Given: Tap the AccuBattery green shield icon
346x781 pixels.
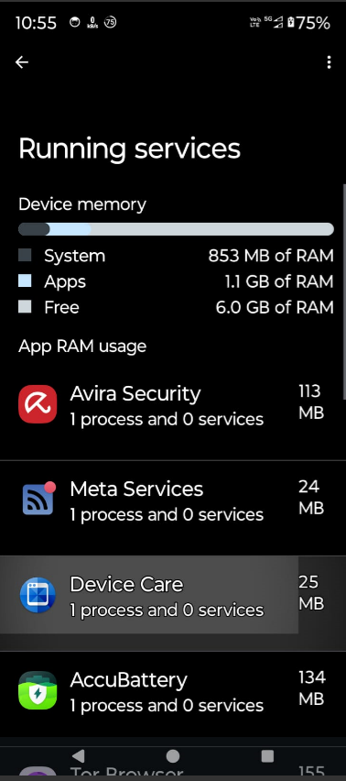Looking at the screenshot, I should (38, 690).
